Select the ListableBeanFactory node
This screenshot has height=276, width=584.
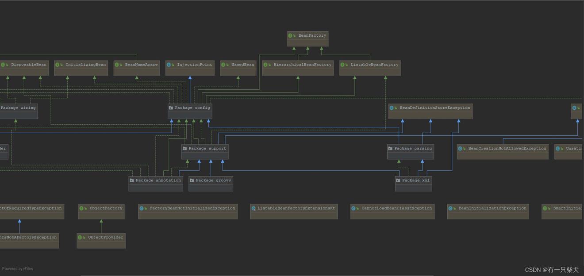pos(370,68)
